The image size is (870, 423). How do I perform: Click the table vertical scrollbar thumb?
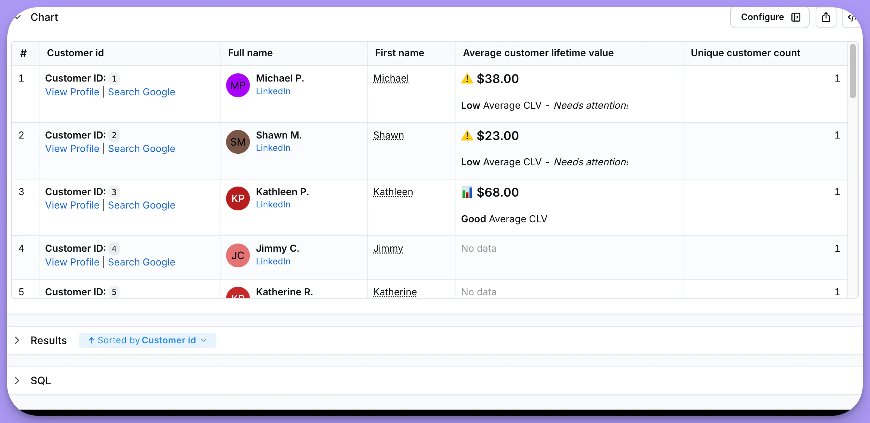[x=852, y=71]
